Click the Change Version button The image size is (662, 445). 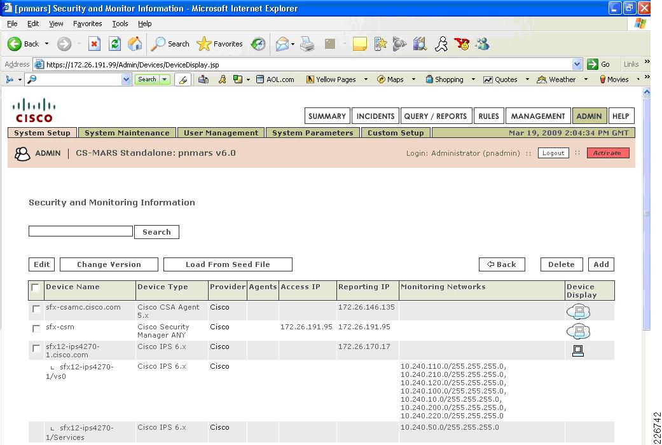click(x=109, y=264)
